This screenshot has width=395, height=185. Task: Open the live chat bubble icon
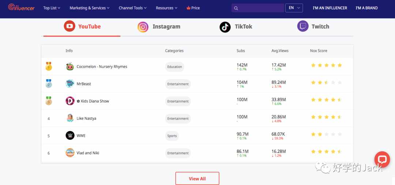pyautogui.click(x=382, y=159)
